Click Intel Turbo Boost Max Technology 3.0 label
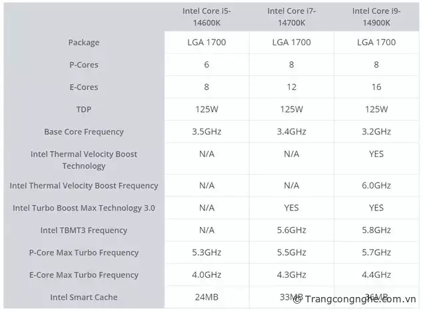 pos(84,208)
